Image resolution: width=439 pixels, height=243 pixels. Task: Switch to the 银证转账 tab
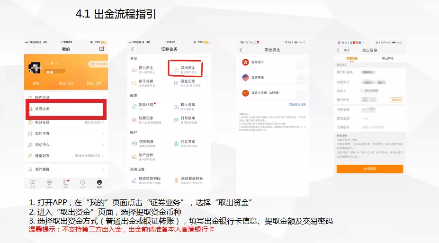pos(388,58)
